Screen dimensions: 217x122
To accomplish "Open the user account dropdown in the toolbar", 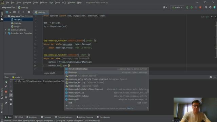I will pyautogui.click(x=165, y=7).
